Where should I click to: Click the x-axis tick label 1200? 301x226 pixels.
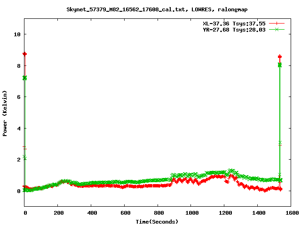[225, 213]
